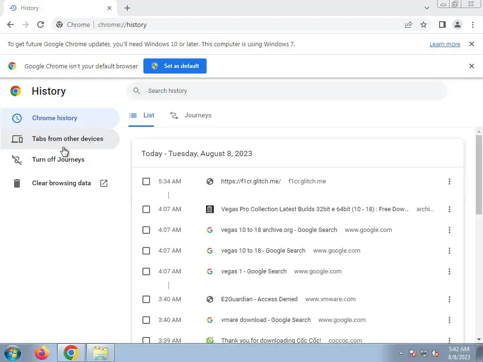Click the Set as default button
Screen dimensions: 483x362
(175, 66)
